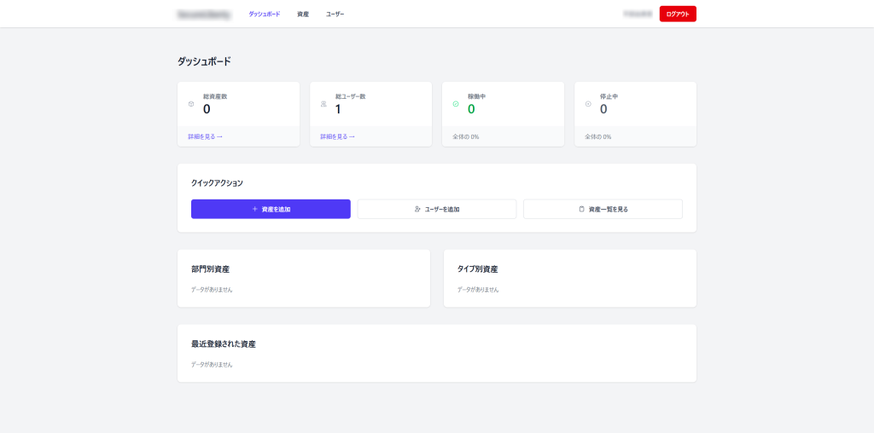Click the users icon beside 総ユーザー数
The width and height of the screenshot is (874, 433).
(x=323, y=104)
